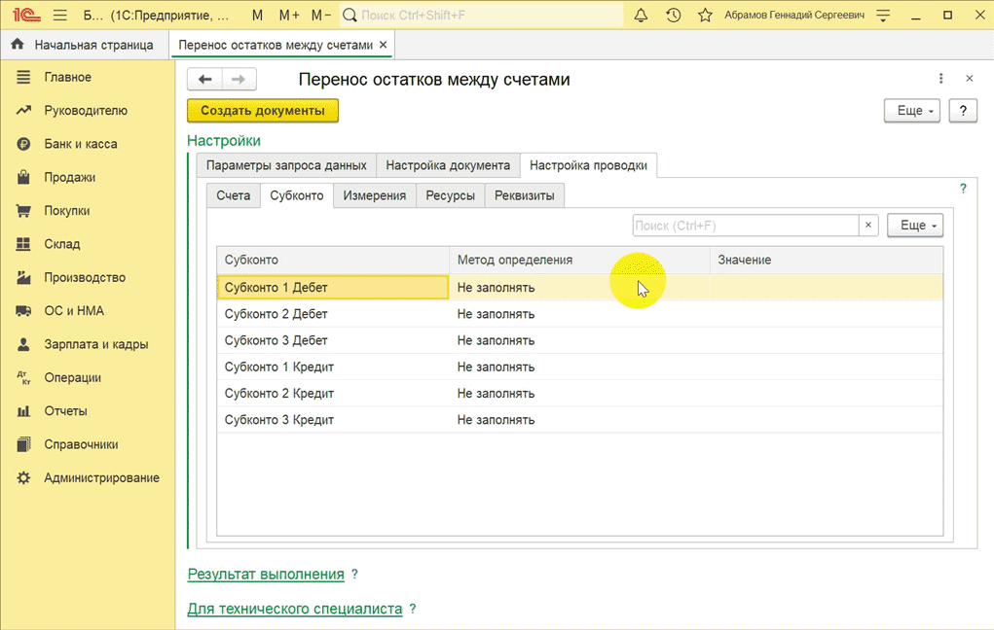
Task: Expand Для технического специалиста section
Action: 294,609
